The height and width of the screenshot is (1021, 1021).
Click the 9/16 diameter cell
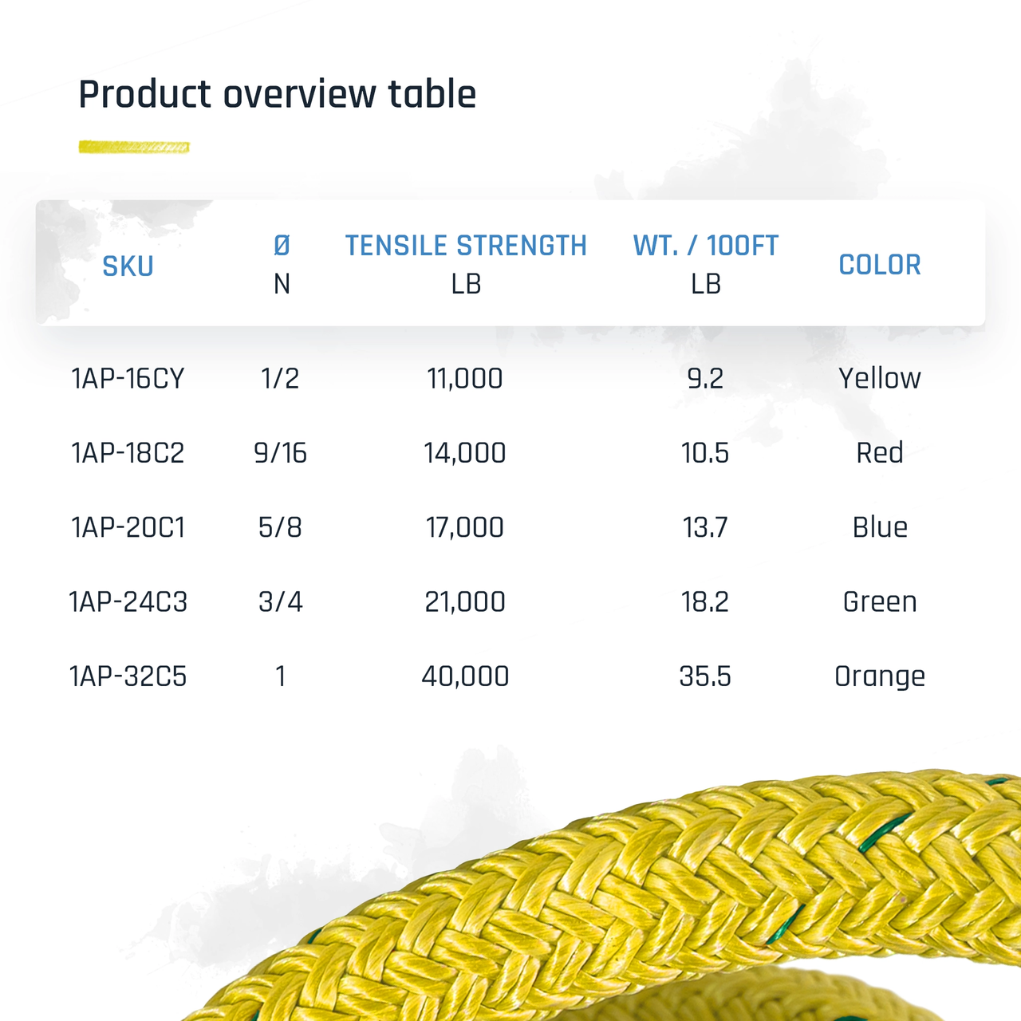click(x=280, y=453)
